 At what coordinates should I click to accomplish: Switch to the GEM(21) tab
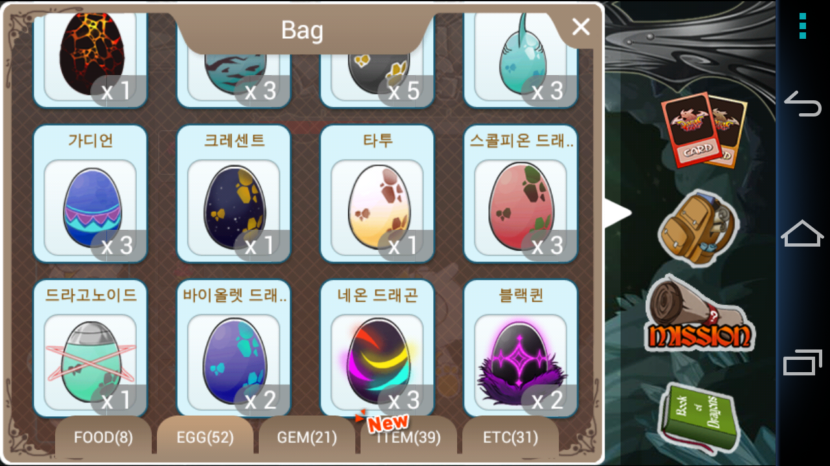point(307,438)
